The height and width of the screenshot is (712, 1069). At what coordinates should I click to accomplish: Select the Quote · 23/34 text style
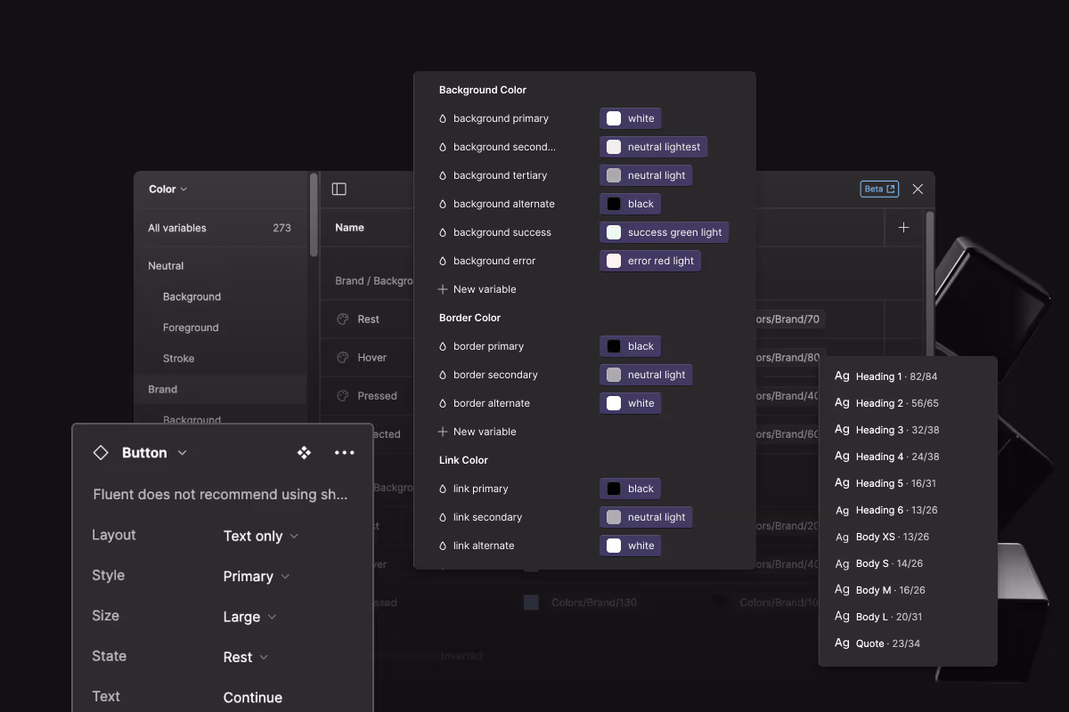[x=877, y=643]
